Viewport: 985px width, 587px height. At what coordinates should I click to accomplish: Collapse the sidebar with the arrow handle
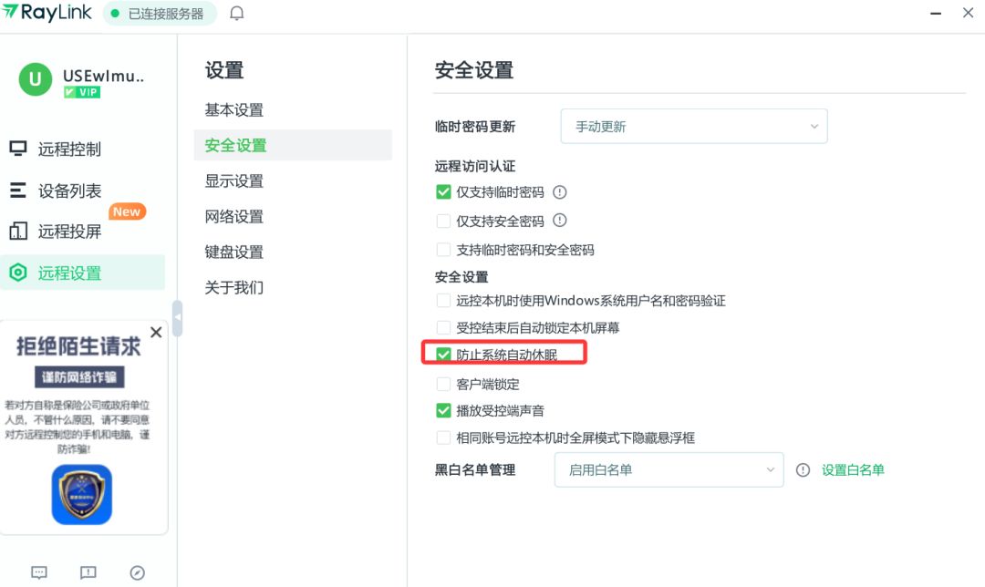point(178,317)
